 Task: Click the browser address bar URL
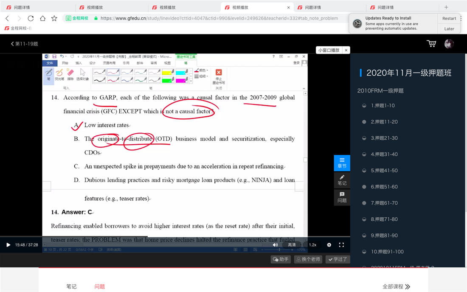tap(219, 18)
